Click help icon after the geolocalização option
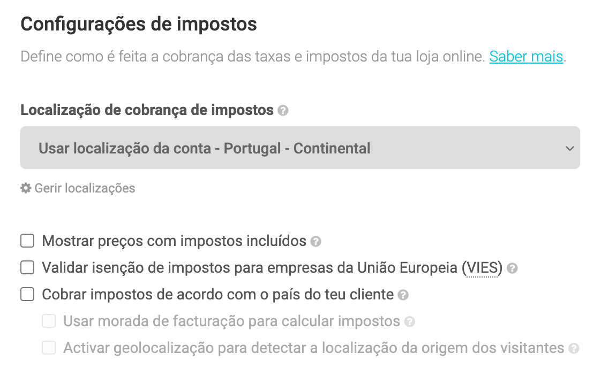This screenshot has width=601, height=385. pyautogui.click(x=574, y=349)
